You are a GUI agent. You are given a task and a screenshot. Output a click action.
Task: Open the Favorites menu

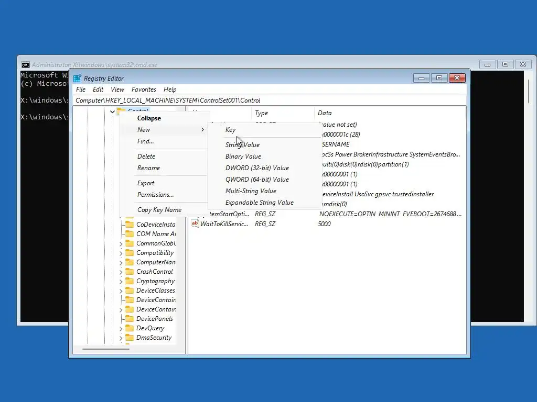pyautogui.click(x=144, y=89)
